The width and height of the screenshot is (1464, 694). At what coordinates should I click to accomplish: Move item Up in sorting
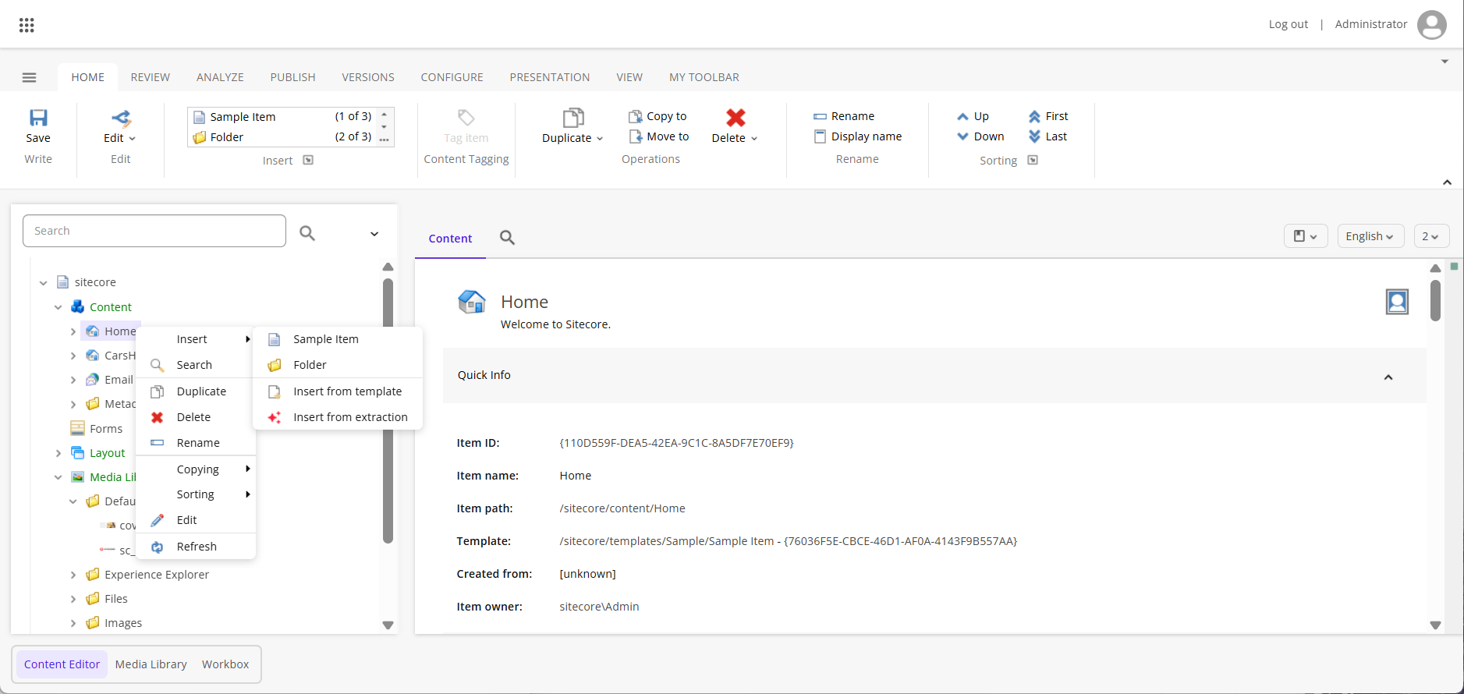coord(973,116)
